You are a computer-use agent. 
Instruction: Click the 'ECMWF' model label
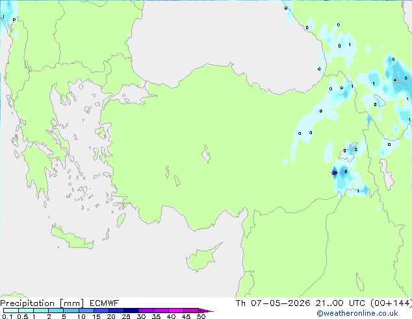point(105,303)
